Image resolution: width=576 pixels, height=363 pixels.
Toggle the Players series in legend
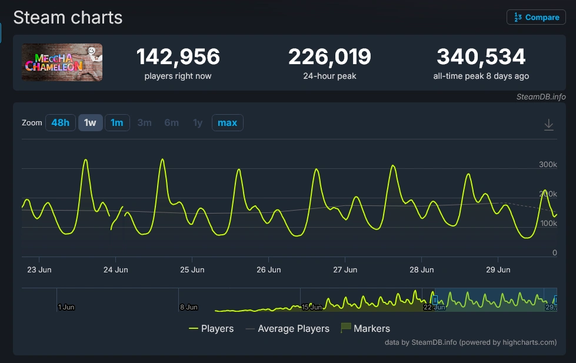(211, 328)
